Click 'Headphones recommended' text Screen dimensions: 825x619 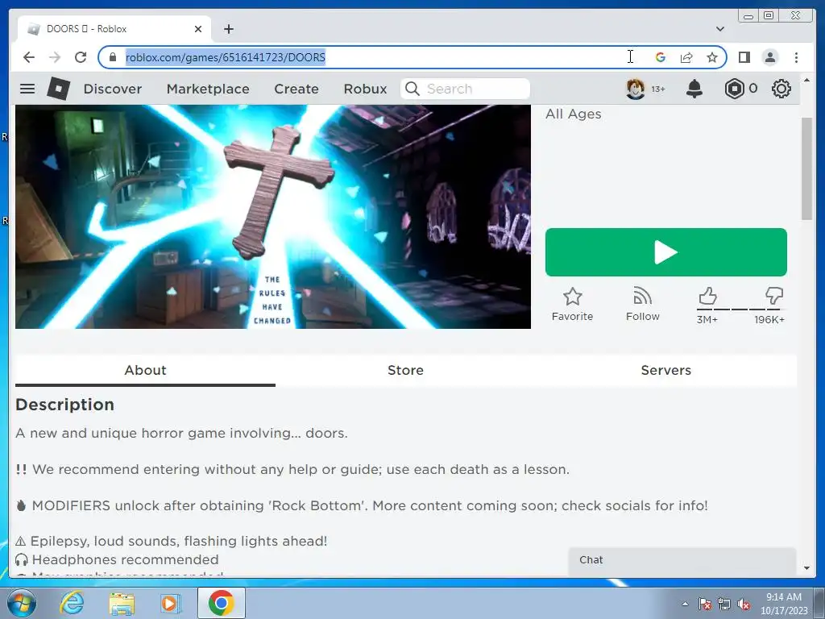coord(125,559)
